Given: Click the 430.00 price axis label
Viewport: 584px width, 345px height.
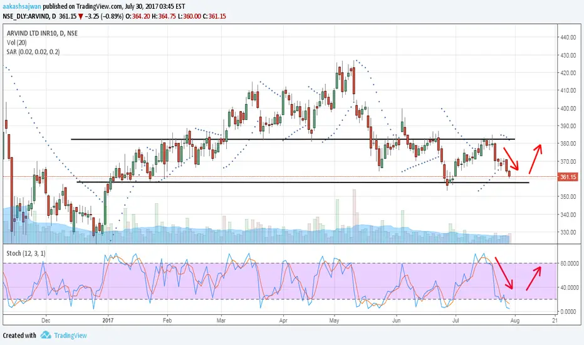Looking at the screenshot, I should [x=568, y=55].
